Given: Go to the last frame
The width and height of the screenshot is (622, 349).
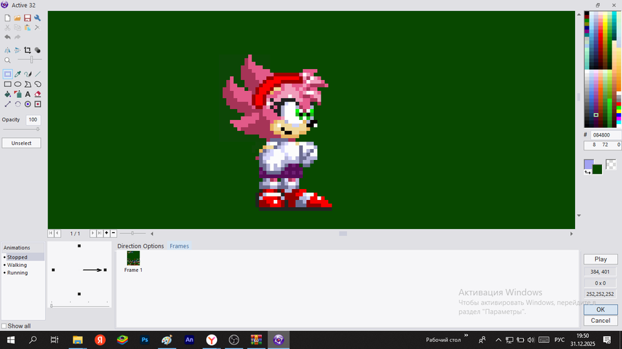Looking at the screenshot, I should [x=100, y=233].
